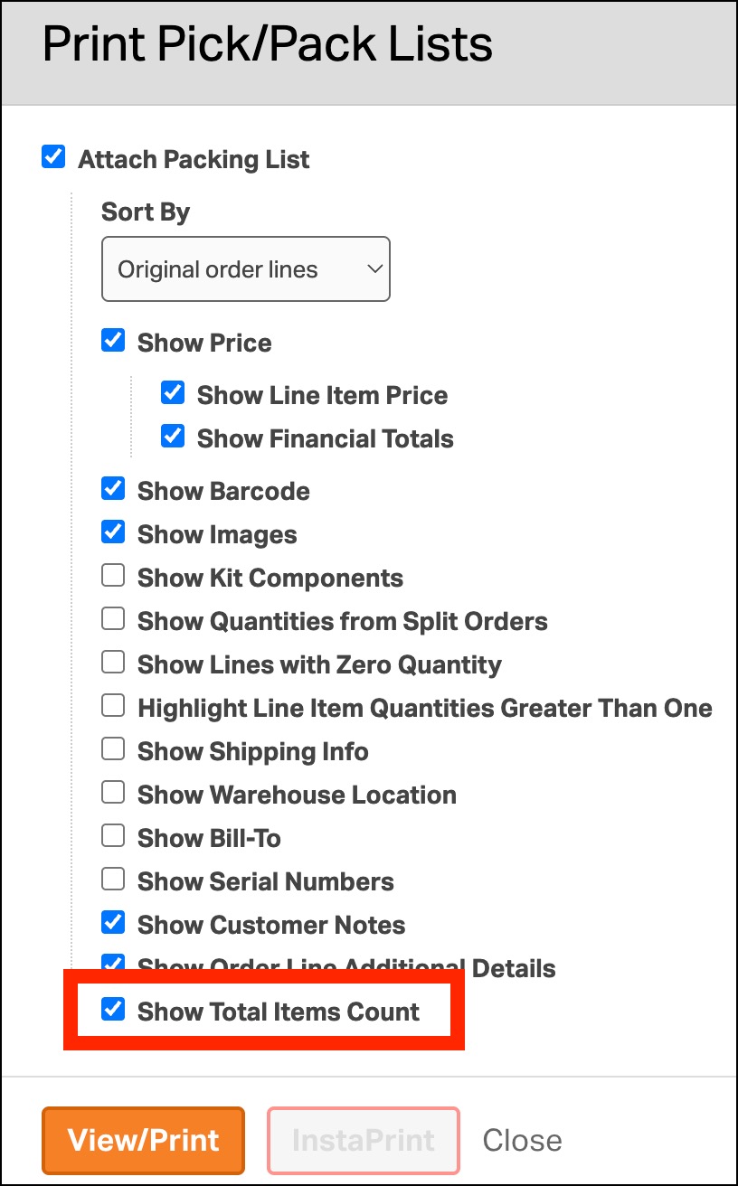Toggle the Show Price checkbox
The height and width of the screenshot is (1186, 738).
click(x=113, y=342)
